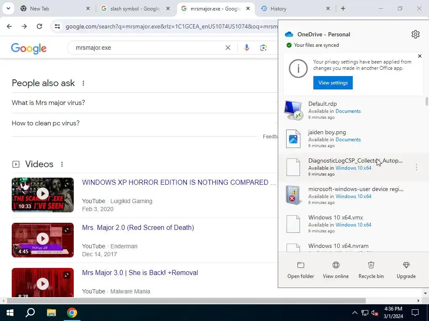View site information icon in address bar
The width and height of the screenshot is (429, 321).
[57, 26]
